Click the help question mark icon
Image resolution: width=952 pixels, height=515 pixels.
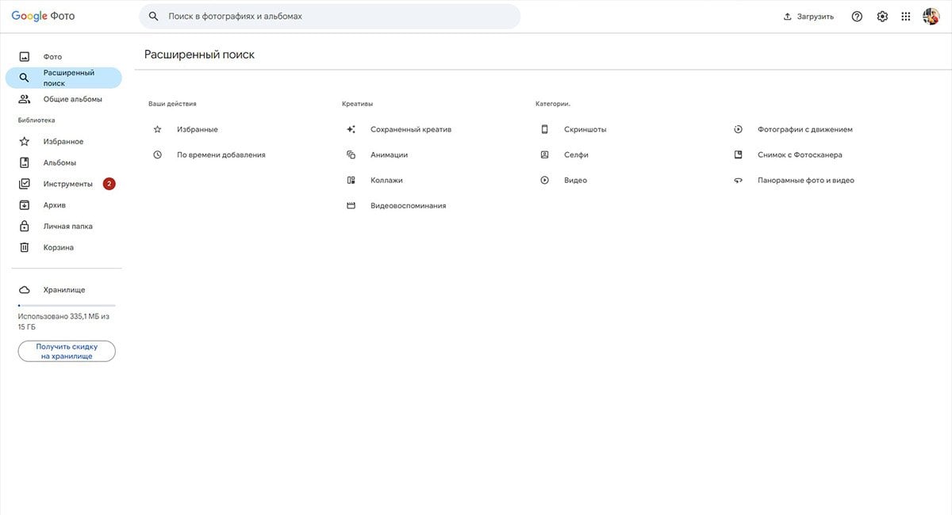[857, 17]
